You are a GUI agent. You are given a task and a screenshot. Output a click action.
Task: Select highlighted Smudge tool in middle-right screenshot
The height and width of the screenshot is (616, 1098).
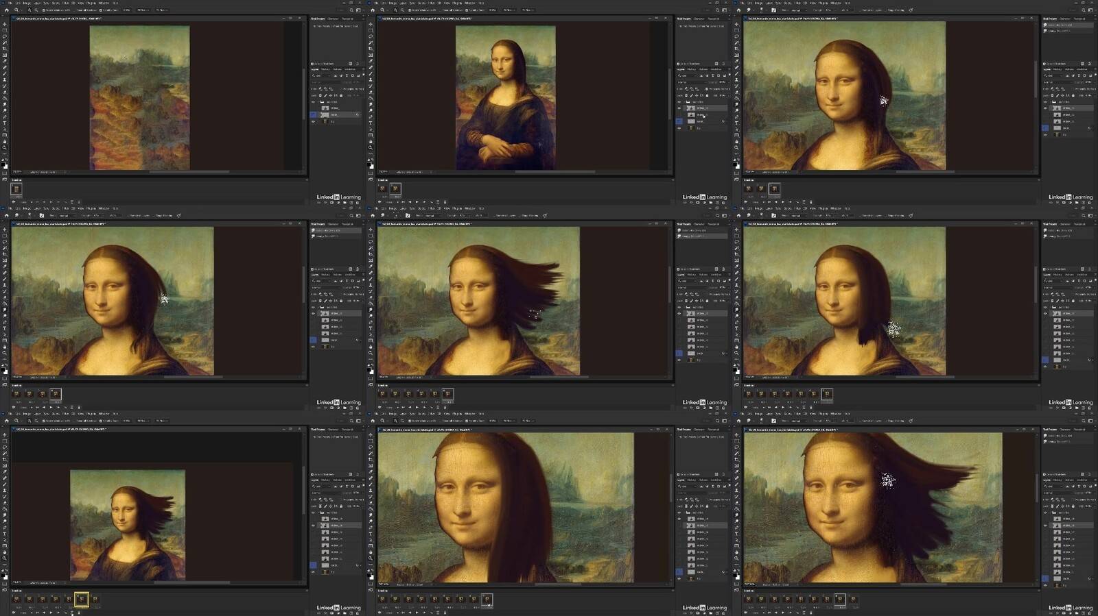click(x=737, y=310)
